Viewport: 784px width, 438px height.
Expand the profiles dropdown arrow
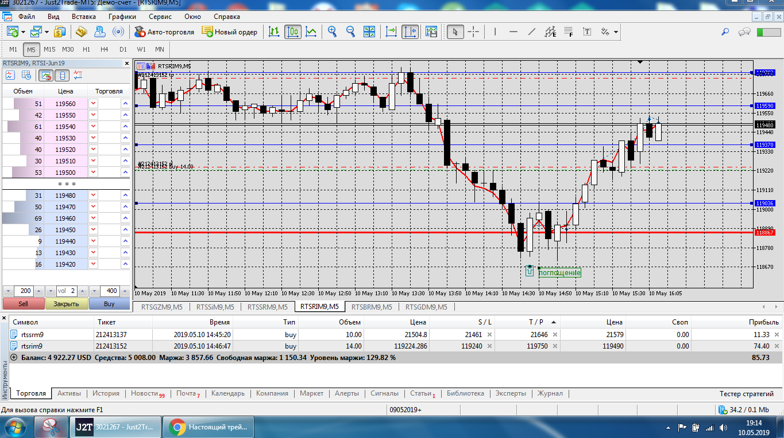pos(47,32)
